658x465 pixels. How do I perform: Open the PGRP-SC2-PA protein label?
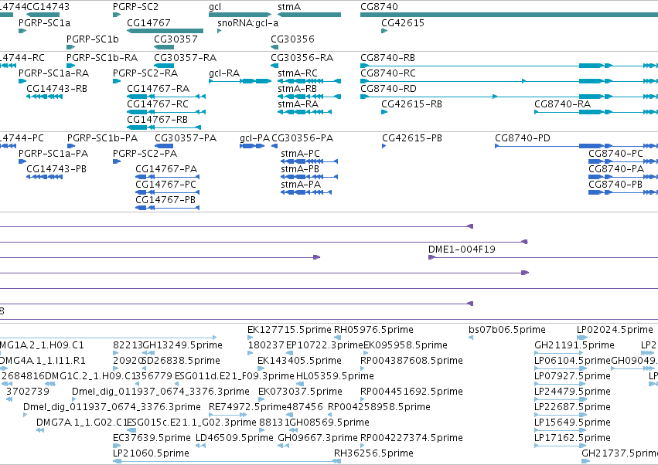click(x=145, y=154)
